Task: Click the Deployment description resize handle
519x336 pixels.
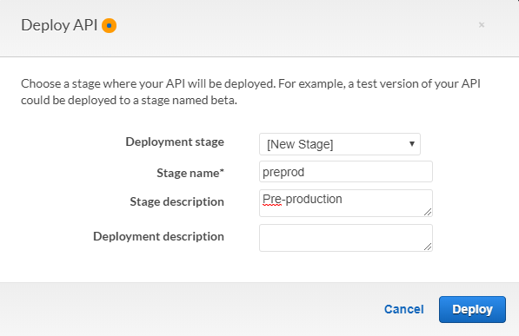Action: [x=428, y=247]
